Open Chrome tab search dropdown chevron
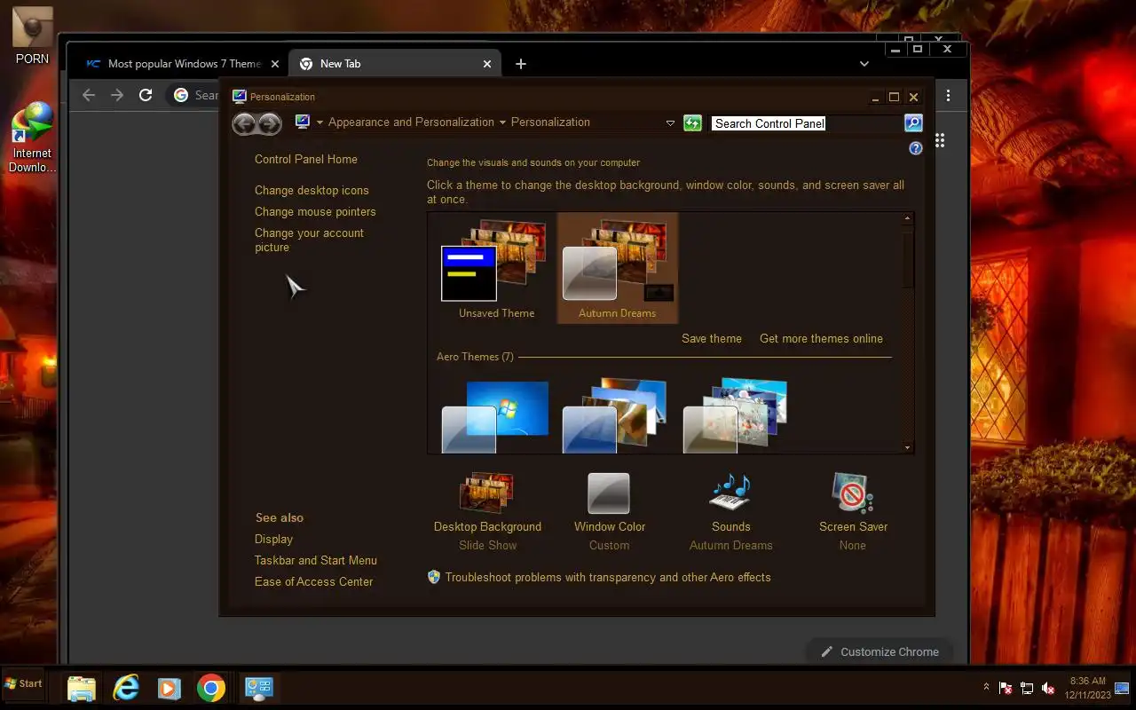 [x=864, y=64]
